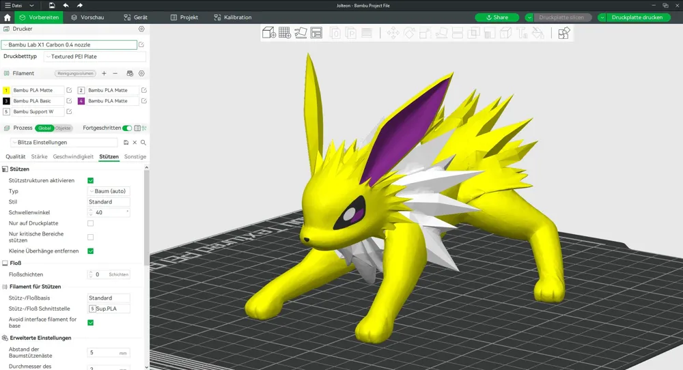Toggle Stützstrukturen aktivieren checkbox
This screenshot has width=683, height=370.
tap(91, 181)
